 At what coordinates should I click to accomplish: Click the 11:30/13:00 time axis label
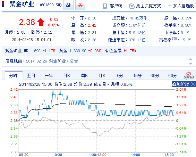point(97,155)
